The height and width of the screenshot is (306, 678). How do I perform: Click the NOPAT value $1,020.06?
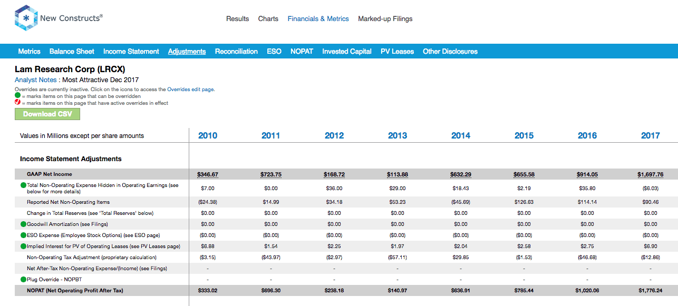coord(587,290)
